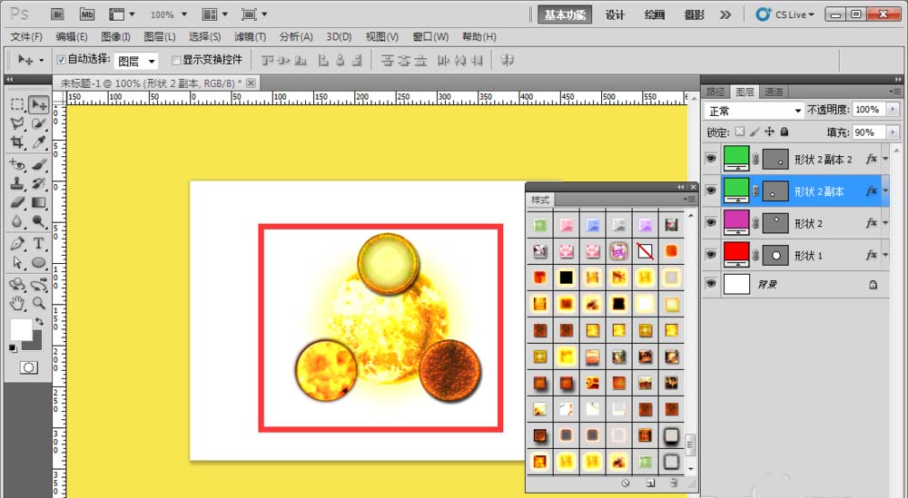Select the Rectangular Marquee tool
Viewport: 908px width, 498px height.
[x=16, y=104]
